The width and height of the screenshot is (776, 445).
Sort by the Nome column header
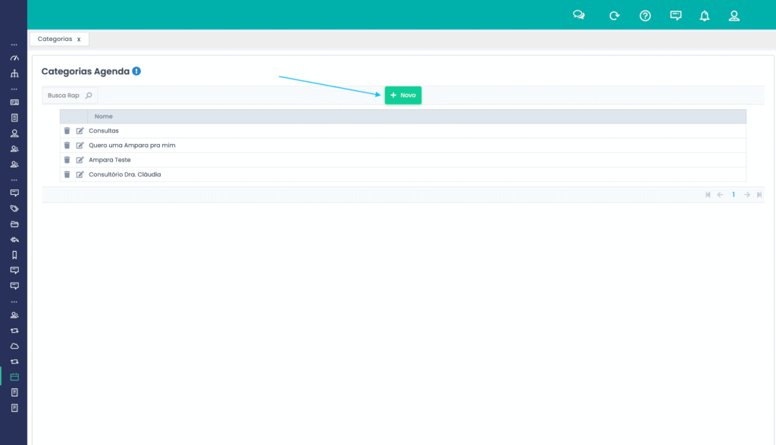[x=104, y=117]
